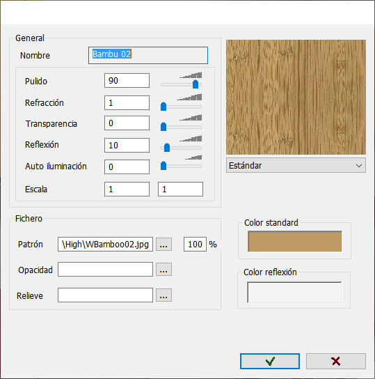The image size is (375, 379).
Task: Click the Auto iluminación slider handle
Action: [163, 166]
